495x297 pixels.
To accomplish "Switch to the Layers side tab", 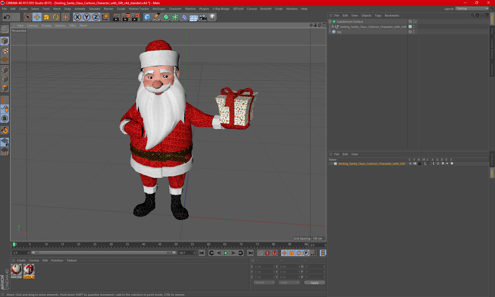I will coord(492,173).
